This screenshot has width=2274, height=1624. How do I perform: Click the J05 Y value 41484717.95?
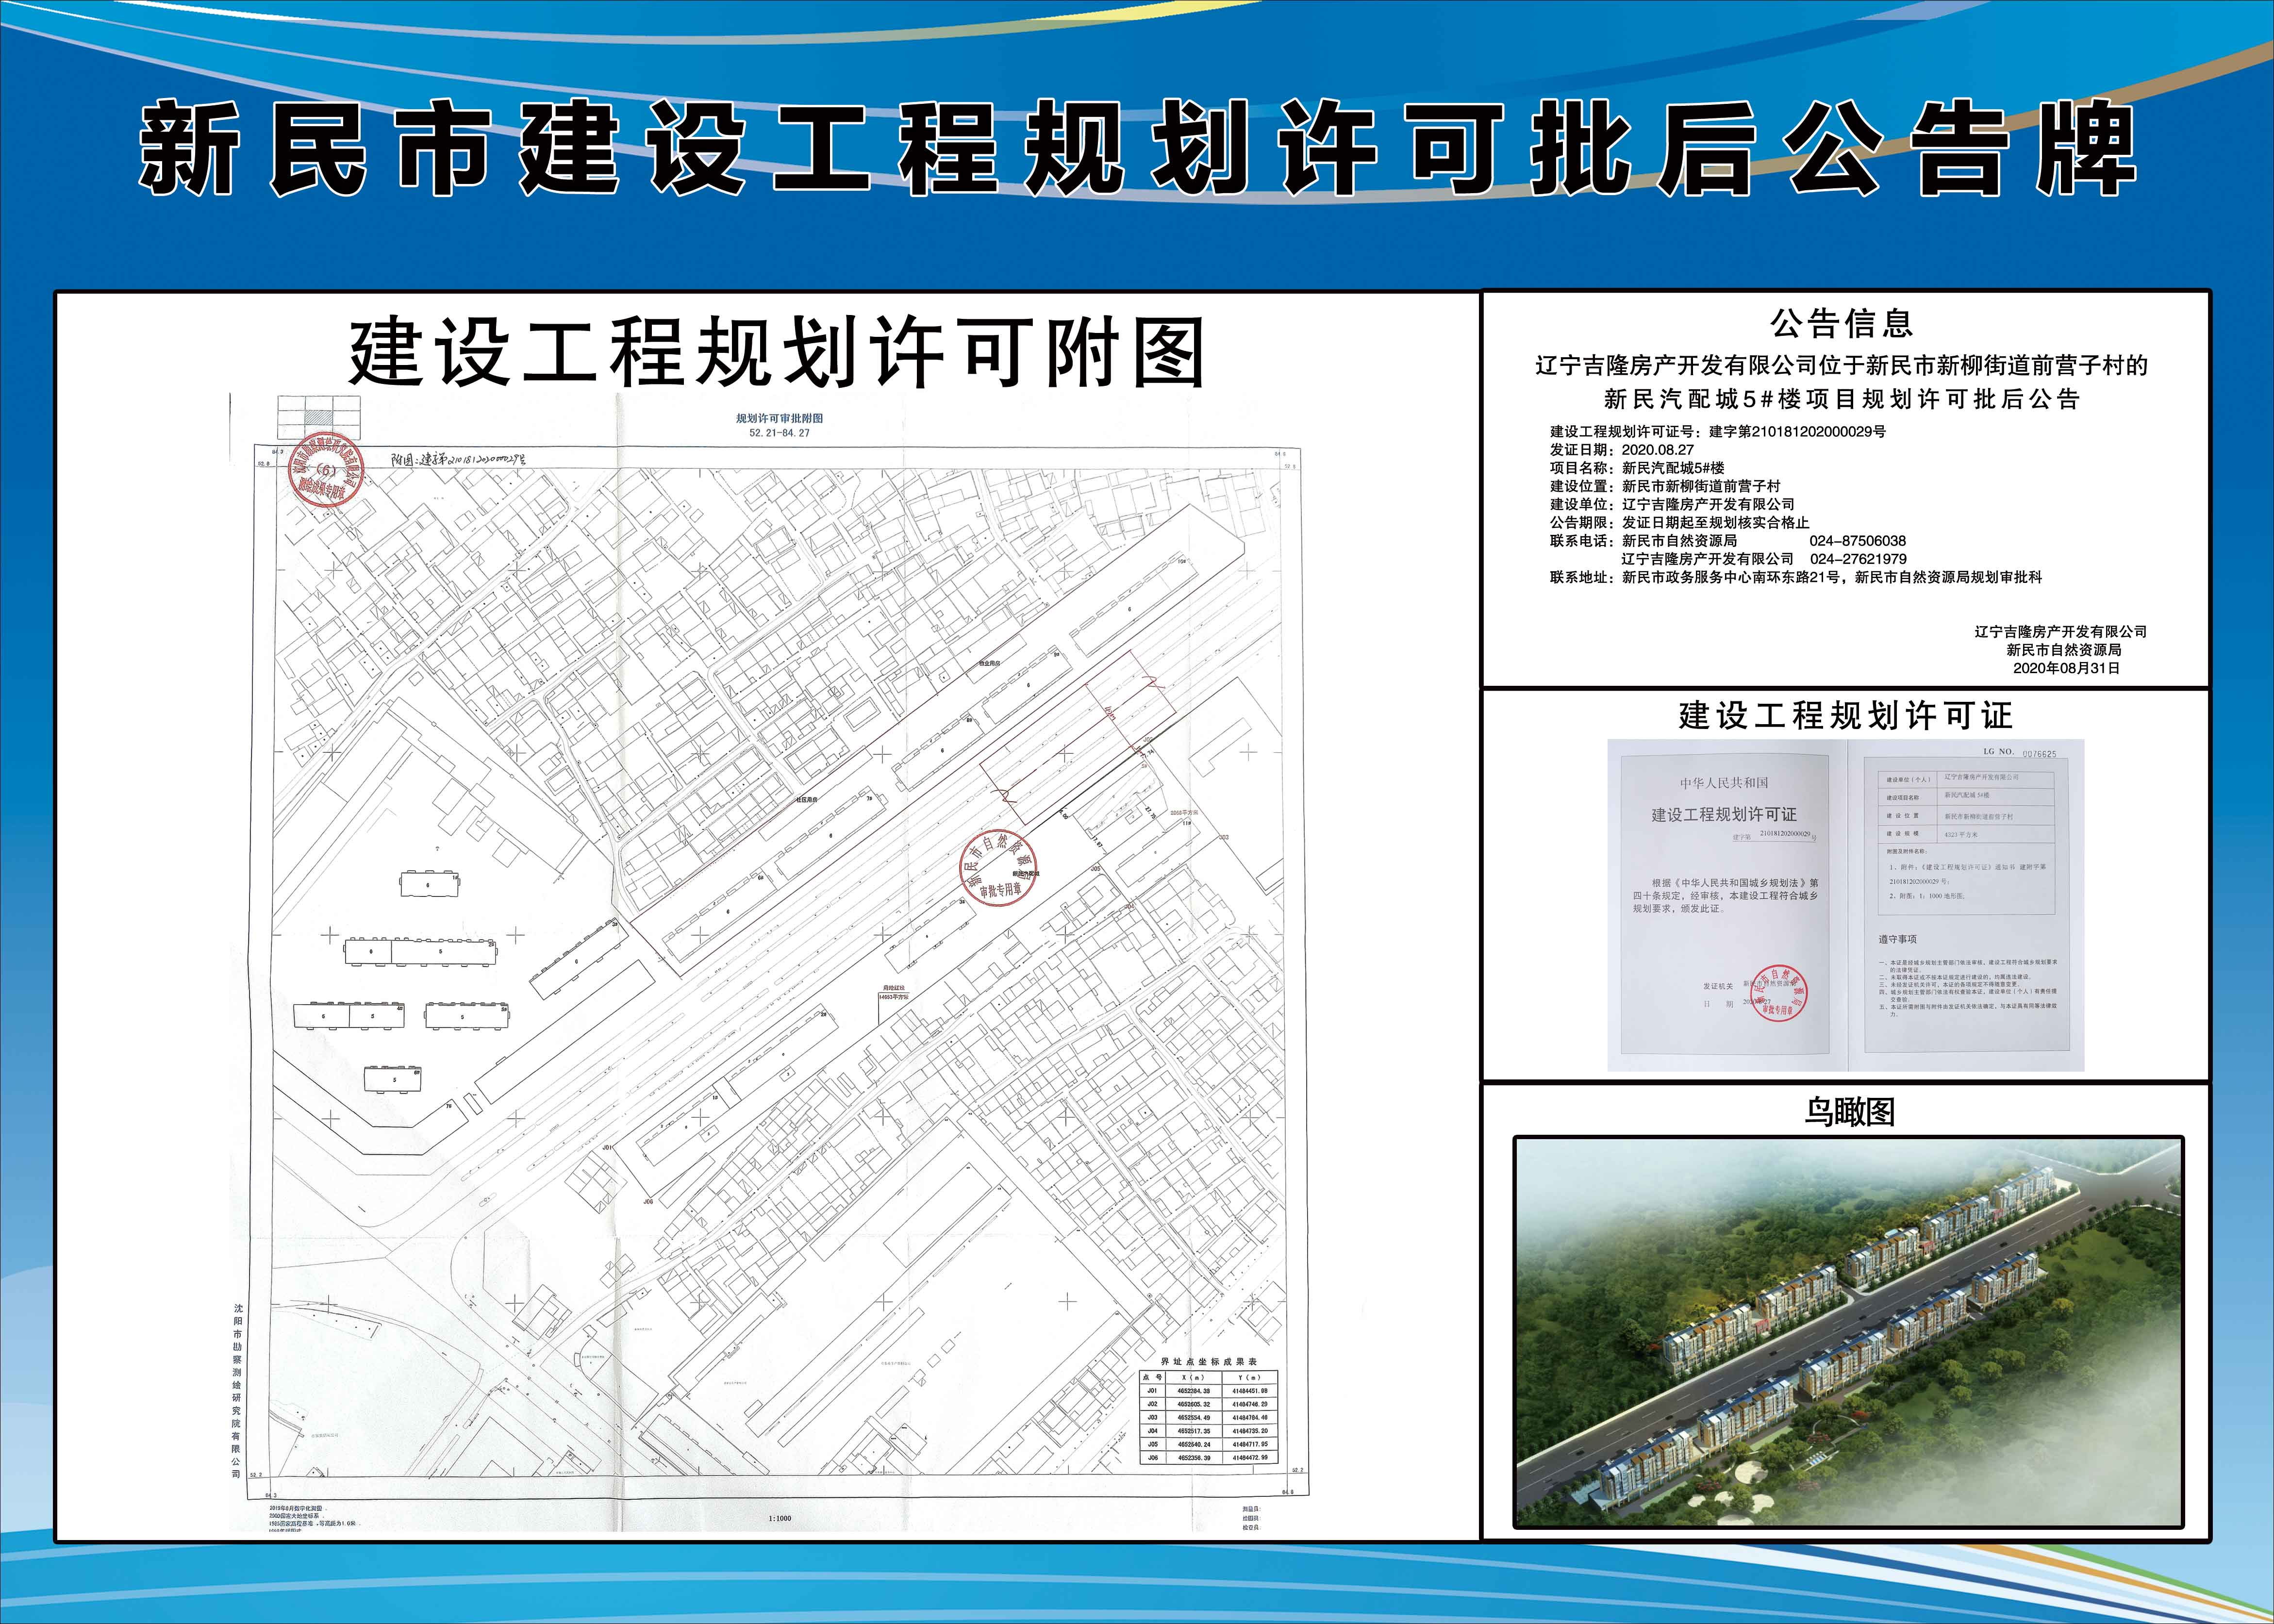[1250, 1444]
